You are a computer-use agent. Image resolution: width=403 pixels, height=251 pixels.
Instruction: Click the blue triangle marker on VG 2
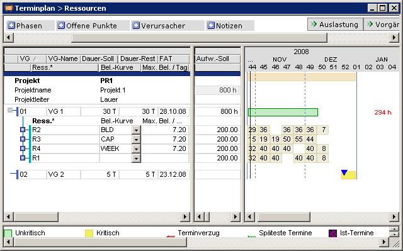(x=344, y=172)
